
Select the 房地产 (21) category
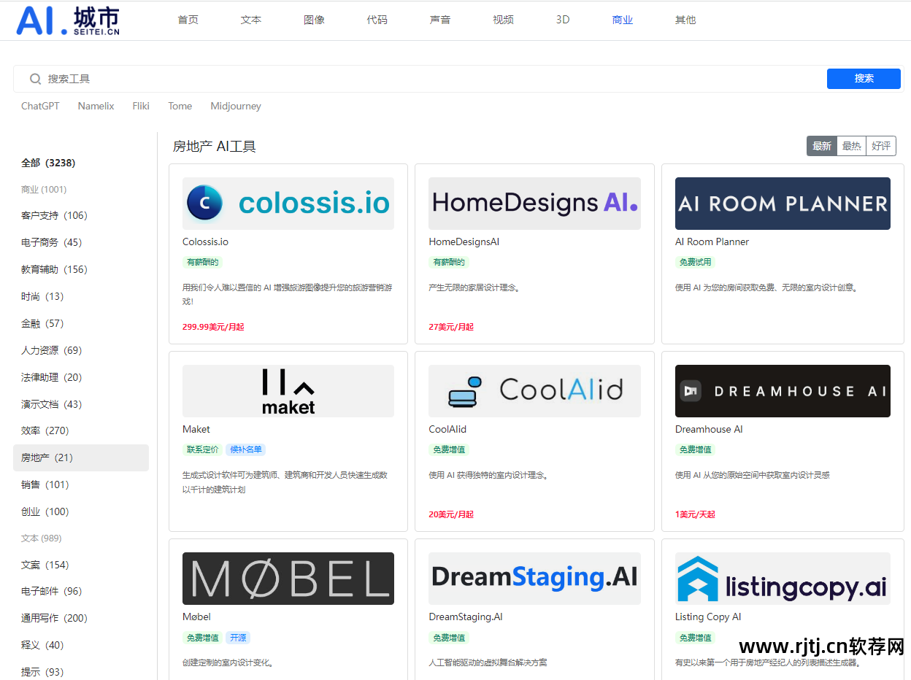pos(81,457)
